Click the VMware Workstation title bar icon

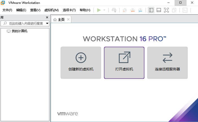pyautogui.click(x=3, y=3)
